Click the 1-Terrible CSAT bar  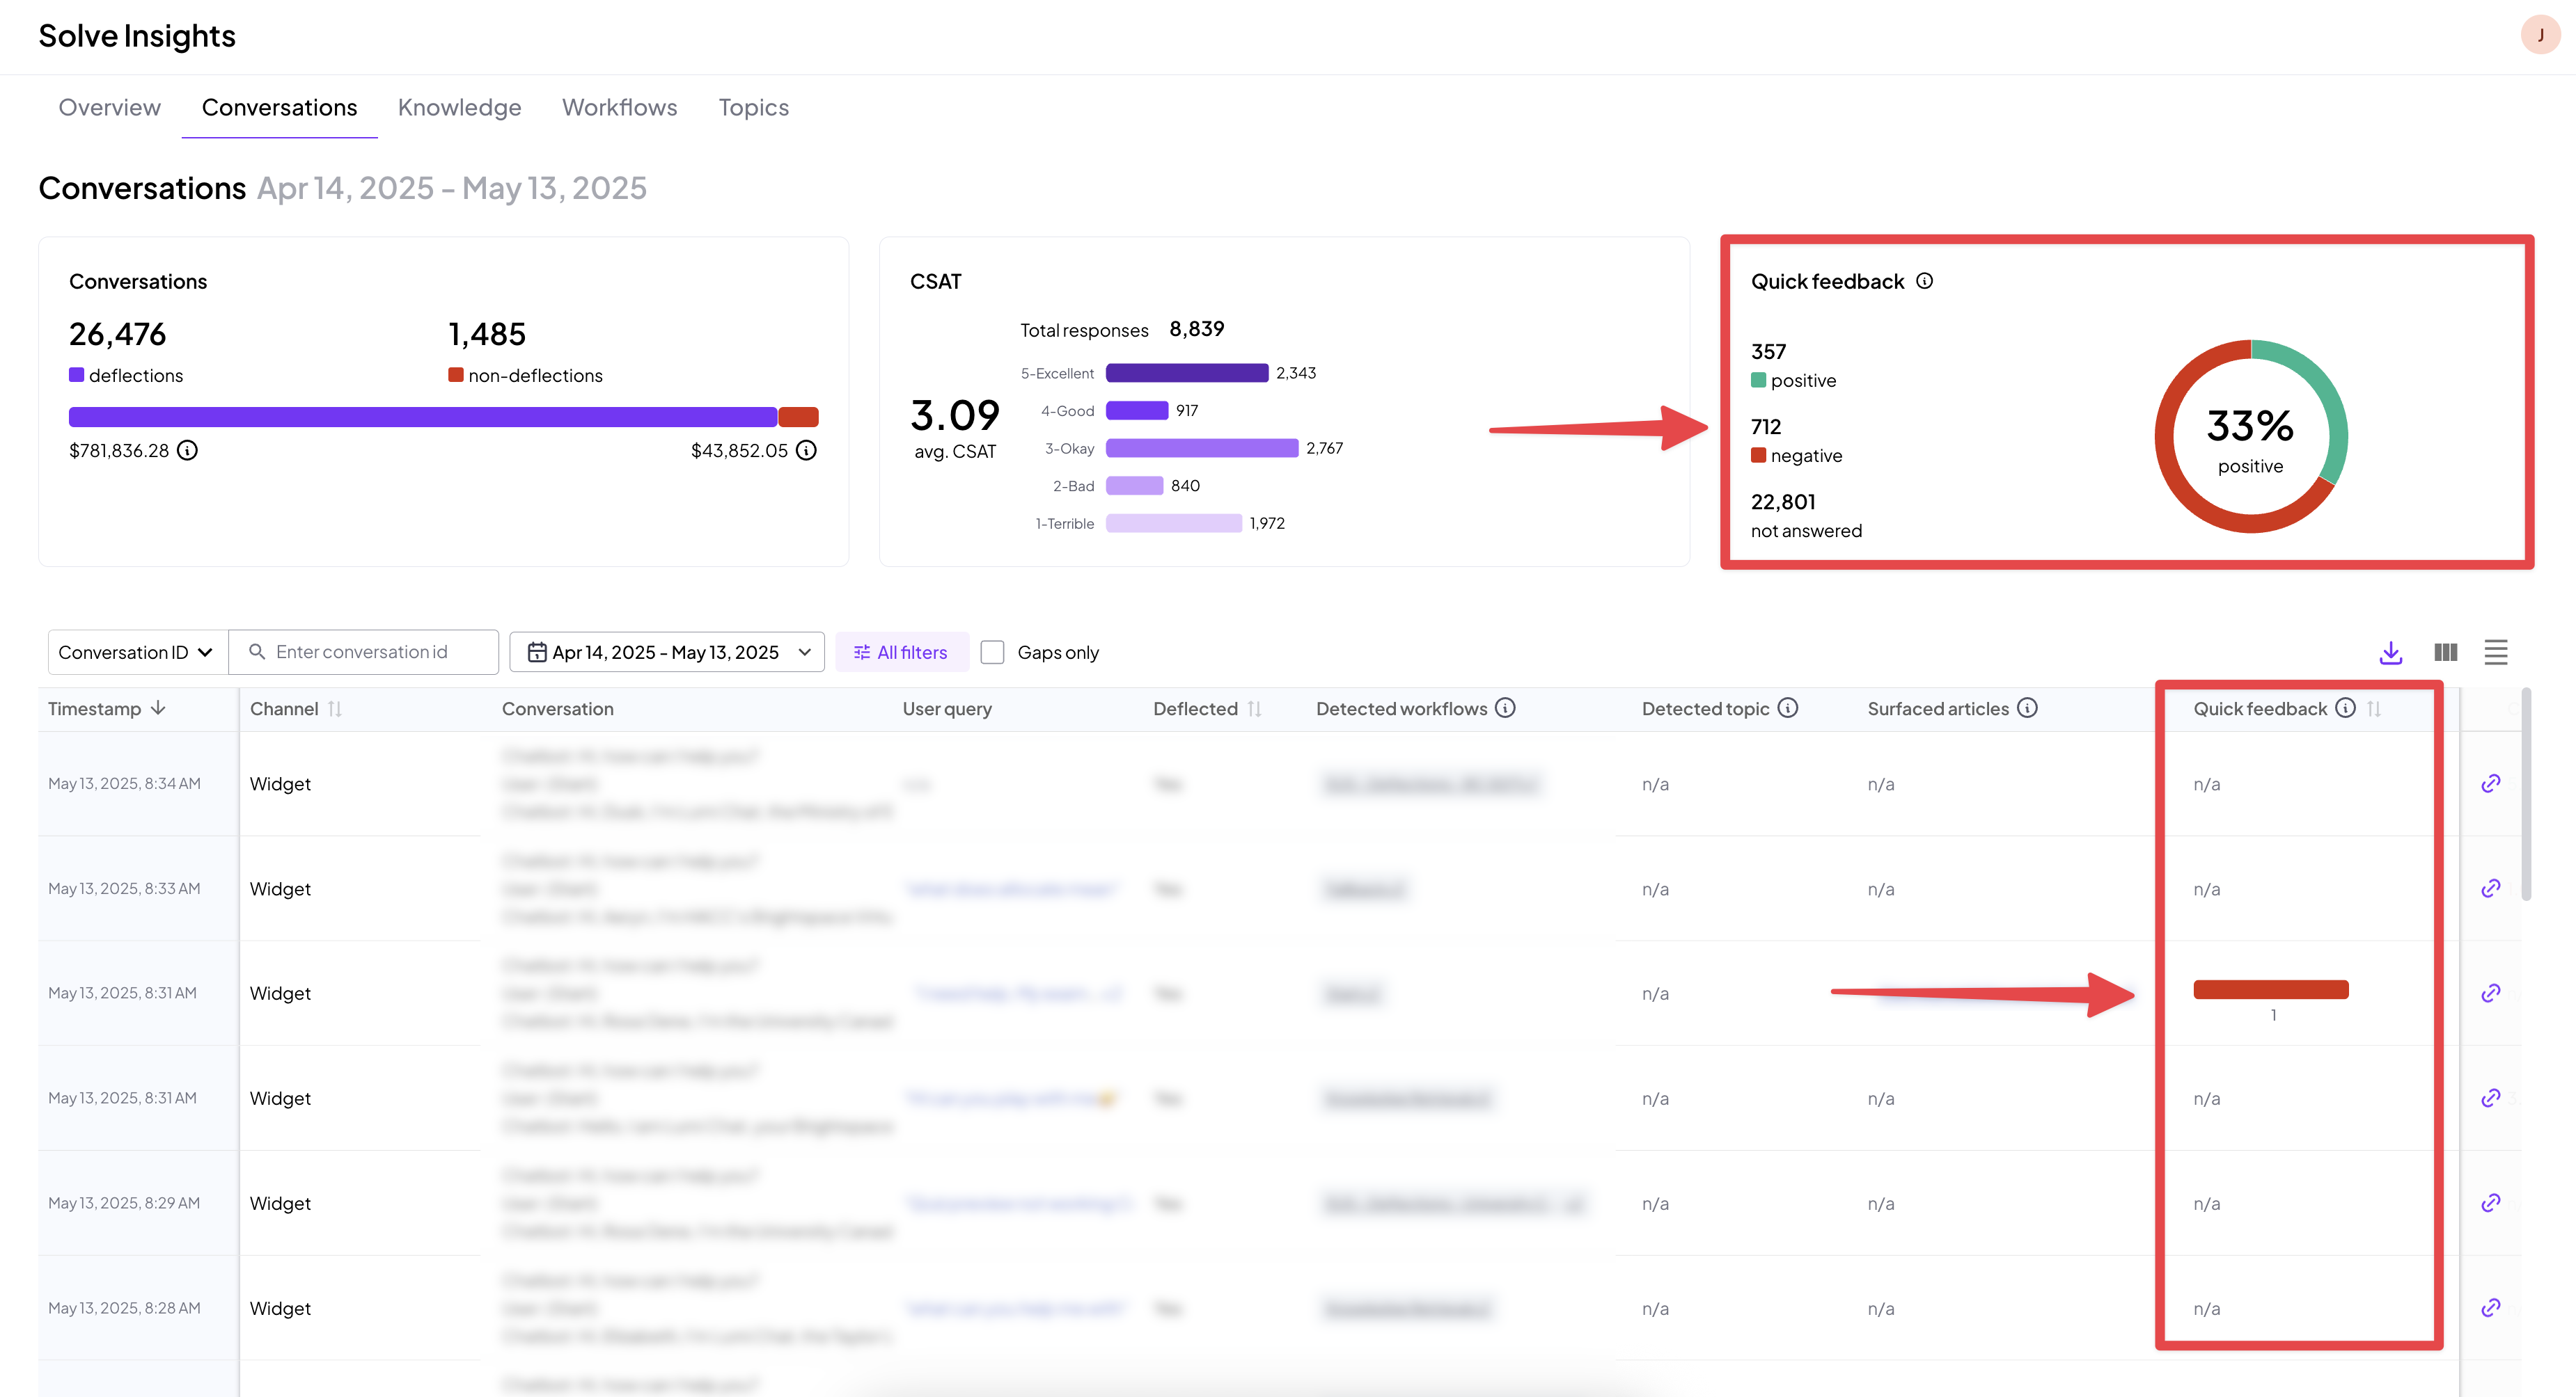[x=1174, y=524]
